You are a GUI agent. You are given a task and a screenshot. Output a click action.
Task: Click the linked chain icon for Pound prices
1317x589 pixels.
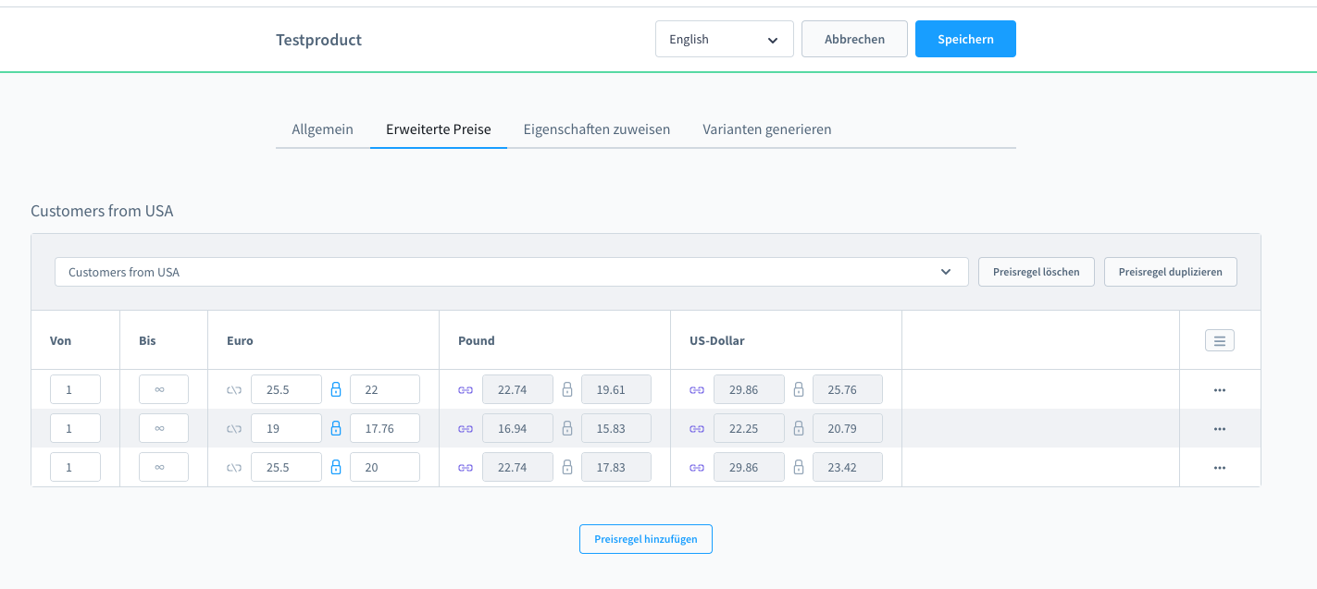pyautogui.click(x=465, y=389)
